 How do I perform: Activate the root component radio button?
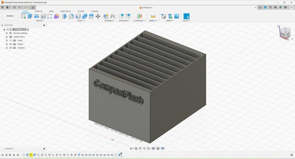coord(28,29)
